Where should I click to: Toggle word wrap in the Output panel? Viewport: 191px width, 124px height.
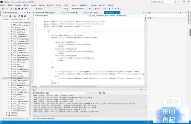(x=104, y=93)
